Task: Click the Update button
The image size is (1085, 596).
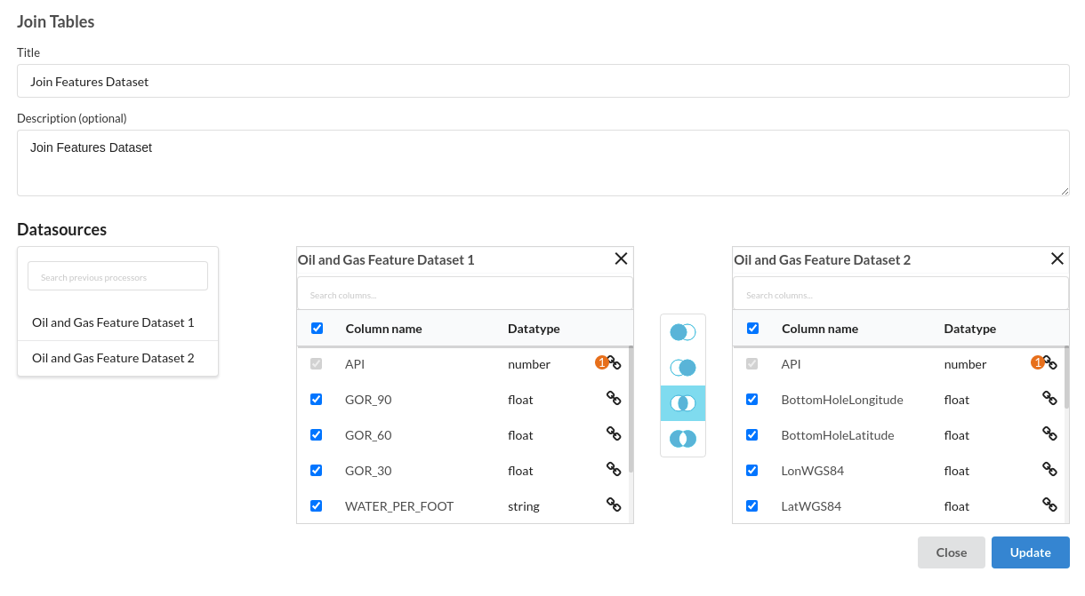Action: click(1030, 552)
